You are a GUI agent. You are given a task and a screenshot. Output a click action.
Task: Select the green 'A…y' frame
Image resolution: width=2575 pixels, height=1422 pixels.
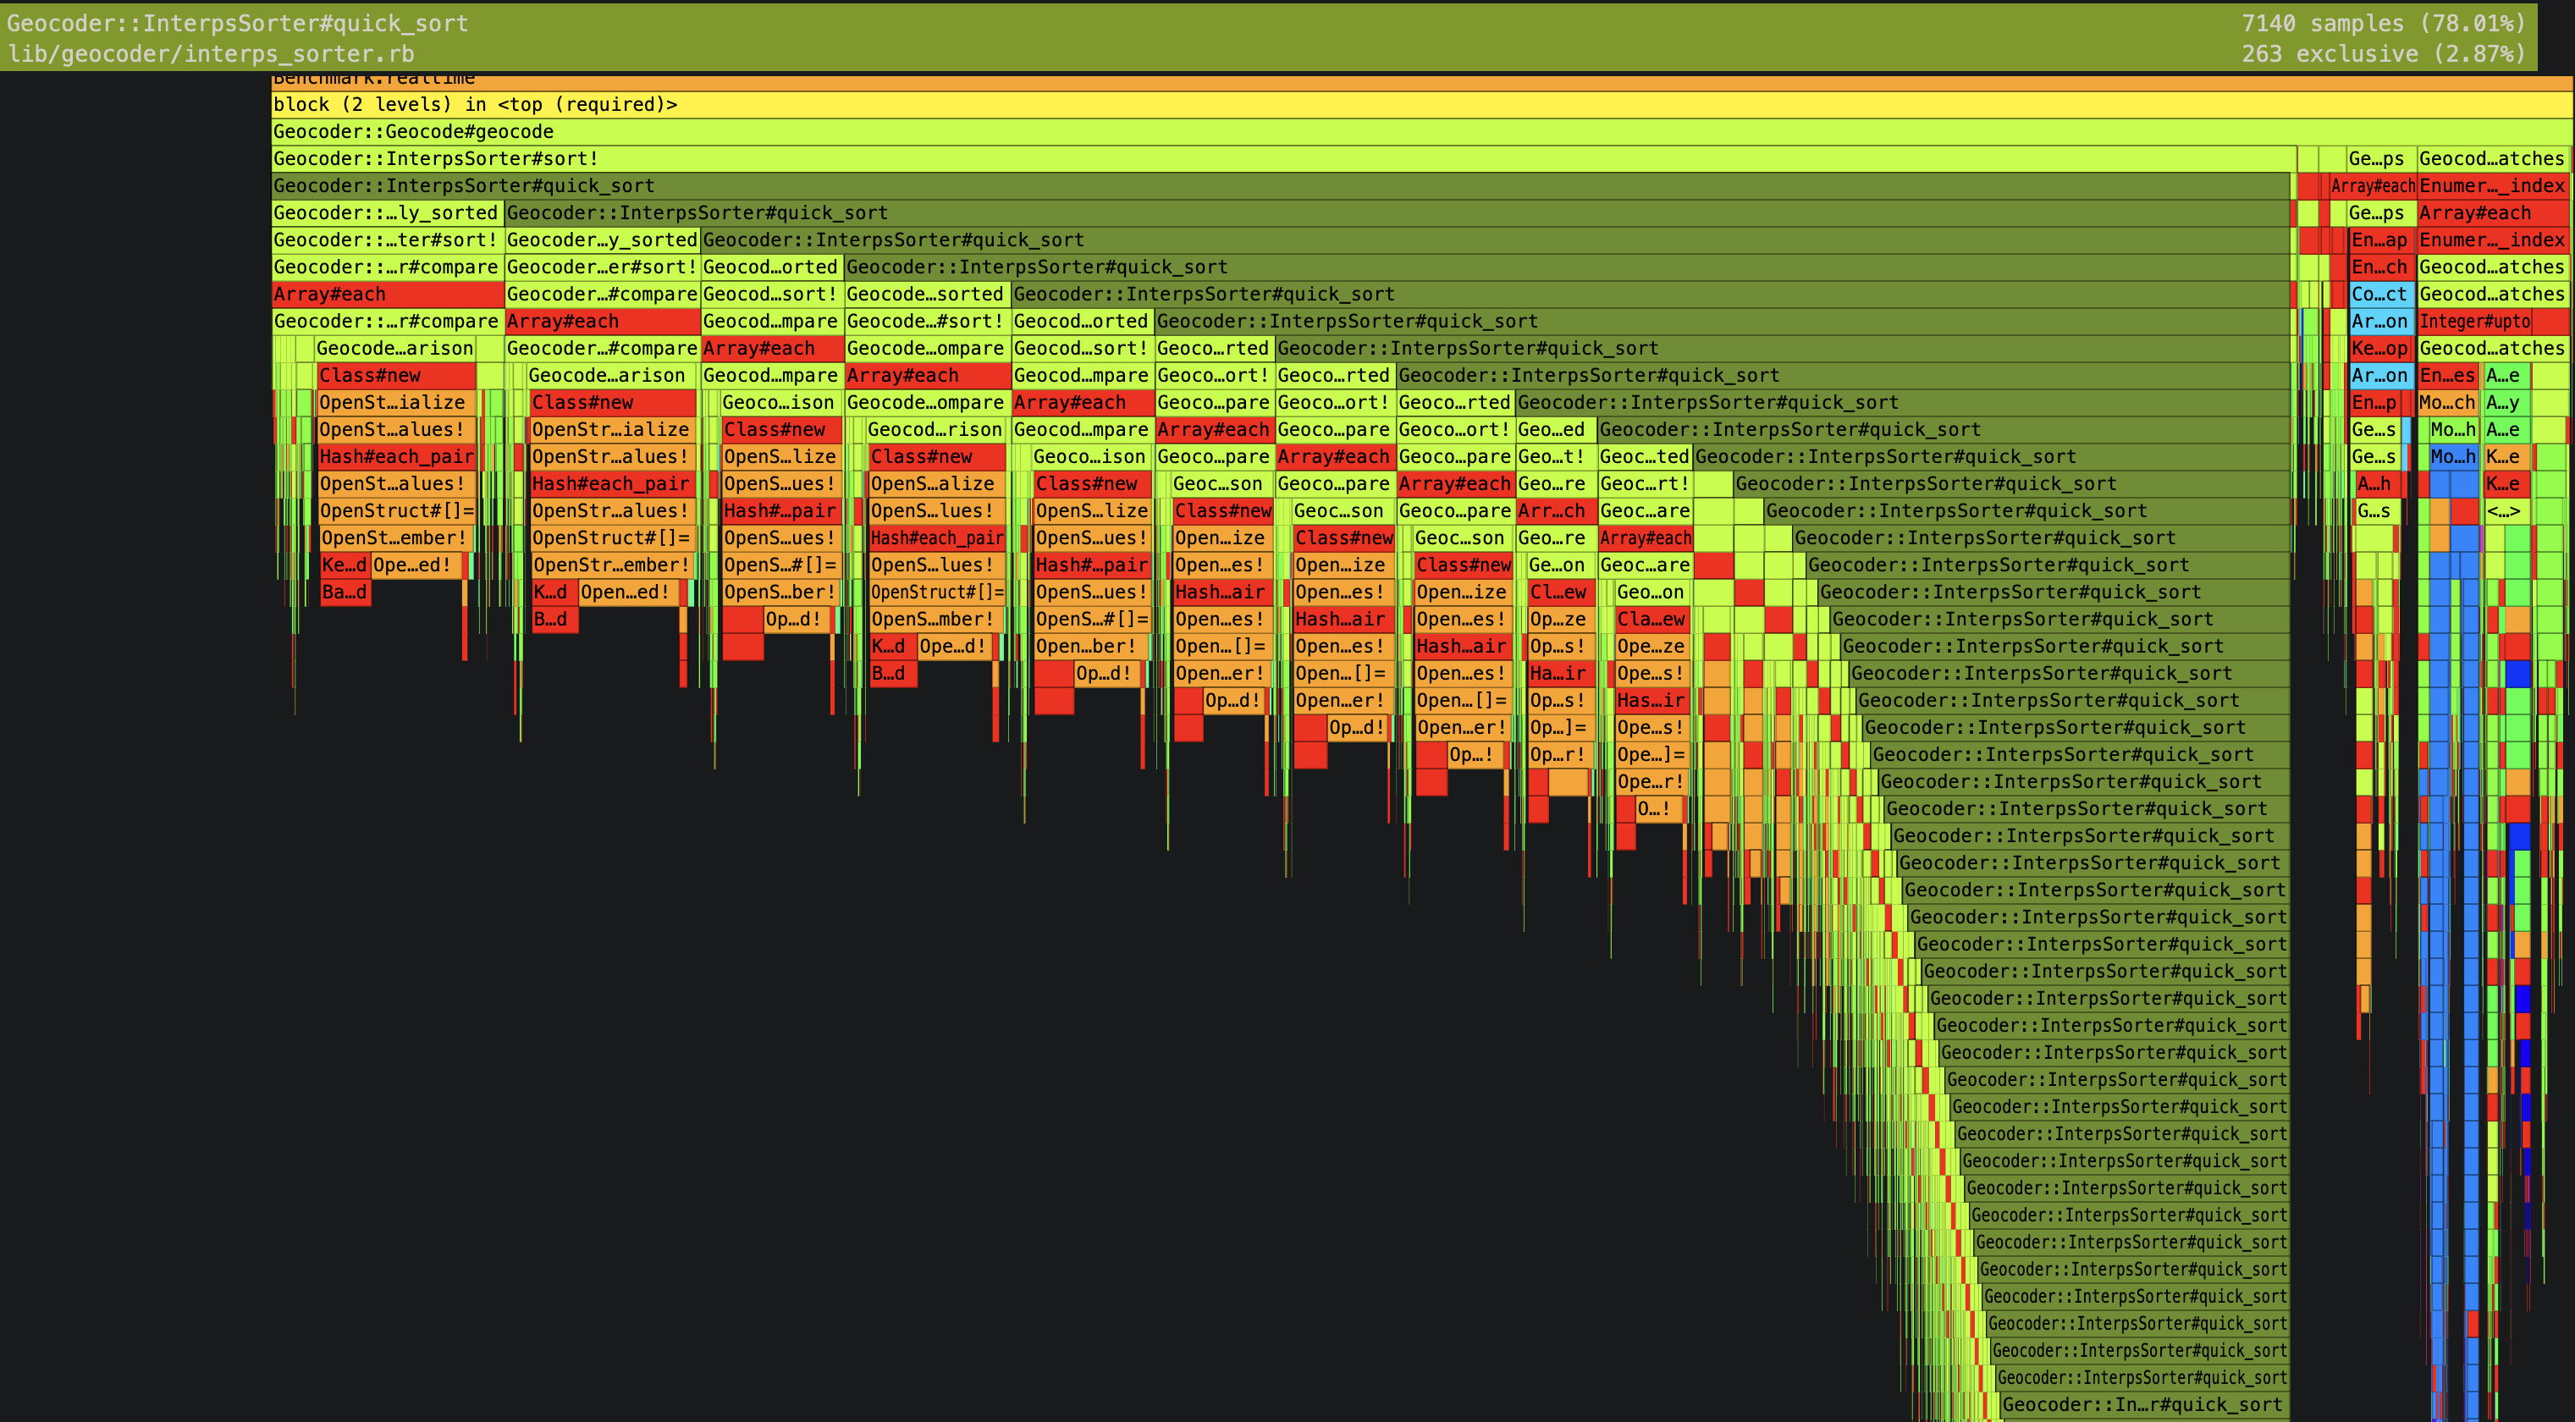tap(2506, 402)
